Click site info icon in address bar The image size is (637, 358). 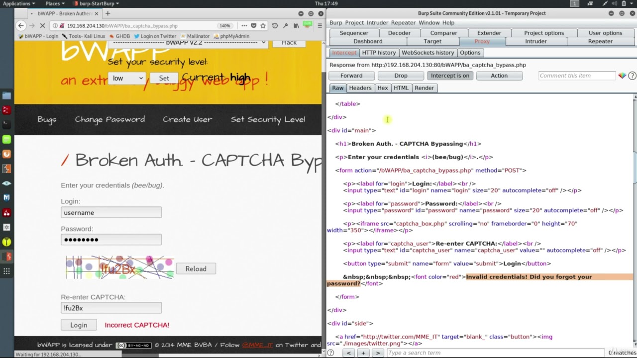tap(55, 25)
